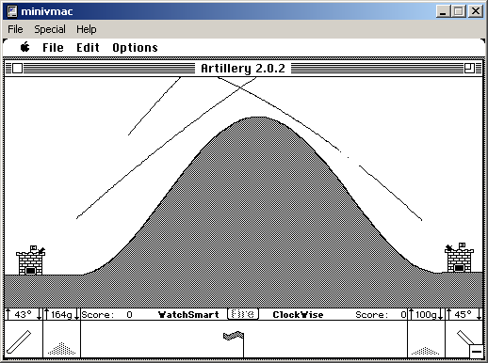Click the 164g powder value
This screenshot has height=363, width=488.
click(61, 314)
